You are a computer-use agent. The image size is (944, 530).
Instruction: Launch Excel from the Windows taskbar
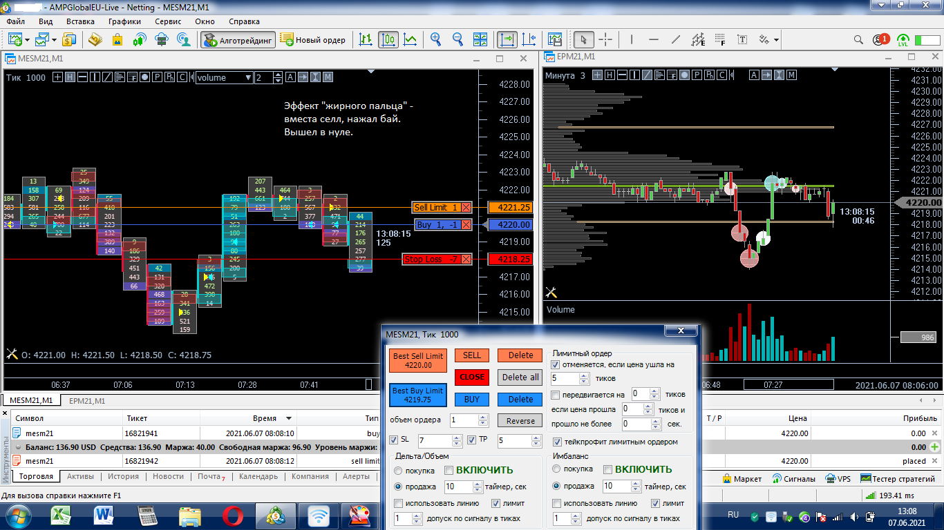(62, 516)
